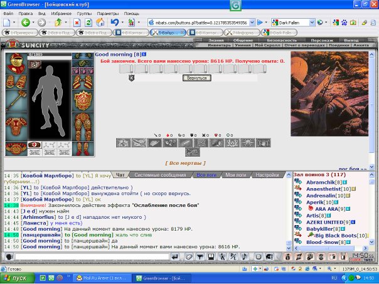Screen dimensions: 379x284
Task: Click the red-gold shield equipment slot
Action: coord(83,100)
